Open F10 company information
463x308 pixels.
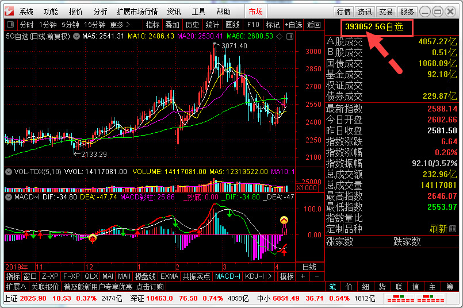(253, 25)
